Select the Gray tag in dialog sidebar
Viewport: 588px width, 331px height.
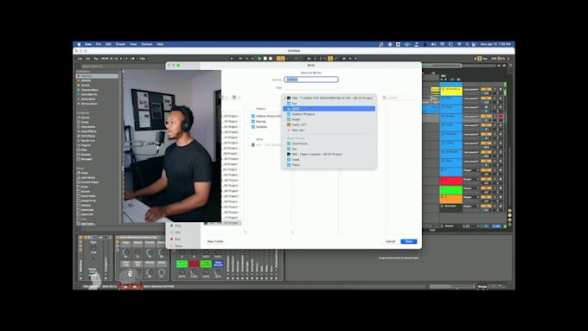tap(176, 226)
